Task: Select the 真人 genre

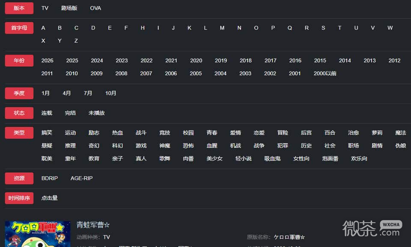Action: tap(141, 159)
